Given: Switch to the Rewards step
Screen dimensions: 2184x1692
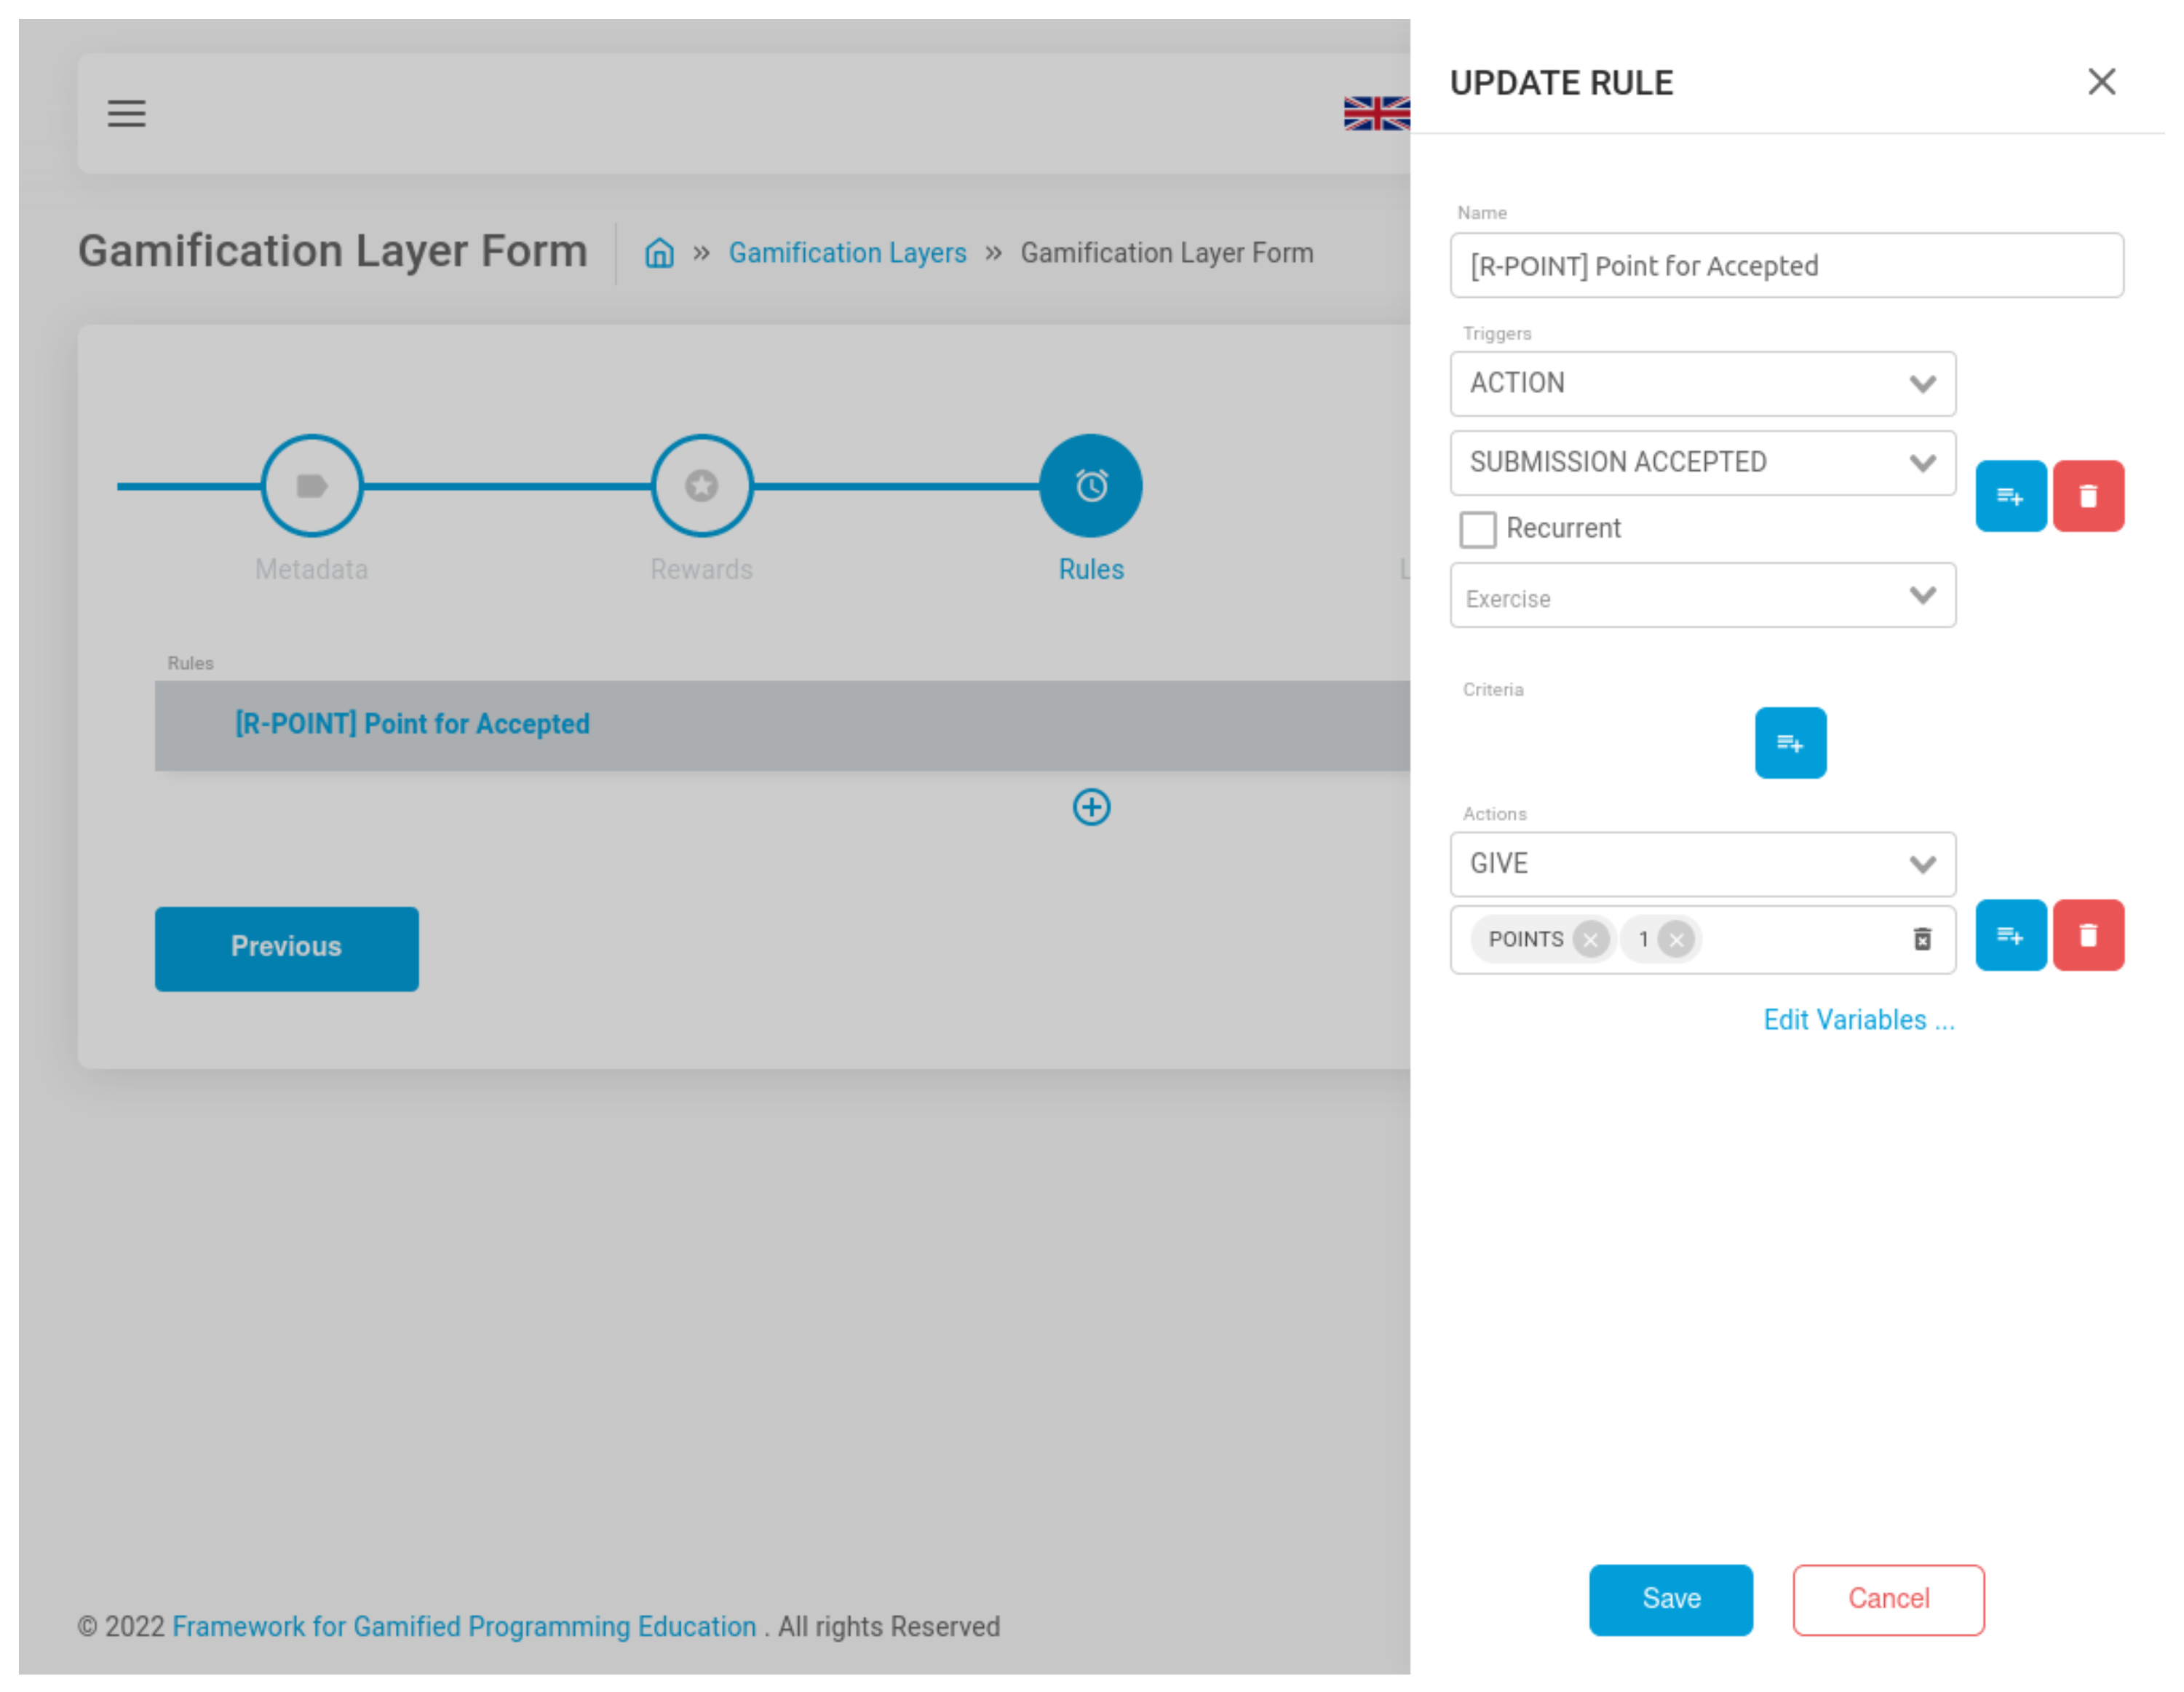Looking at the screenshot, I should pos(701,486).
